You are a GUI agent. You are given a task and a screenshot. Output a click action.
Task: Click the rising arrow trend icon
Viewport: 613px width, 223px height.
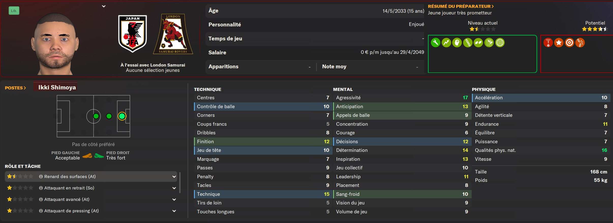click(446, 43)
